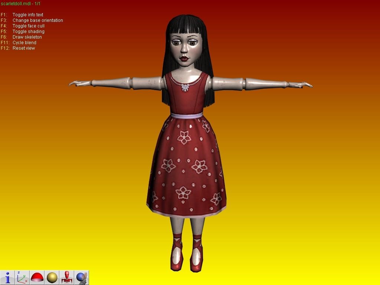Click the 'Draw skeleton' F6 entry
Screen dimensions: 380x285
[27, 37]
